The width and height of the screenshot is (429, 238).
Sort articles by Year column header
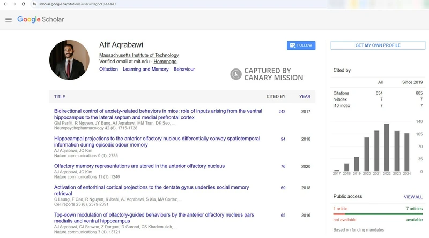pyautogui.click(x=305, y=97)
